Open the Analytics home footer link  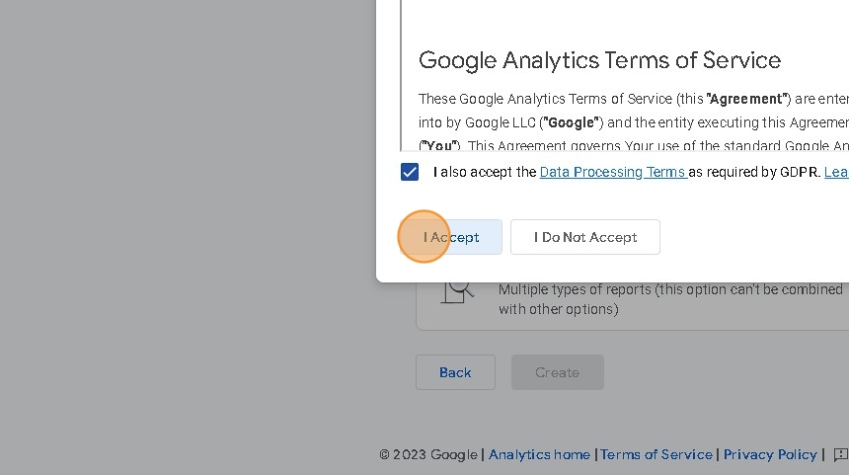[x=539, y=454]
